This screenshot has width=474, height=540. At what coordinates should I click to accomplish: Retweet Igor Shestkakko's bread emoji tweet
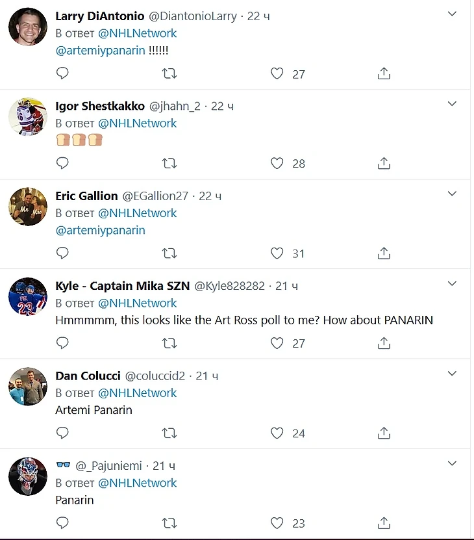[x=169, y=163]
